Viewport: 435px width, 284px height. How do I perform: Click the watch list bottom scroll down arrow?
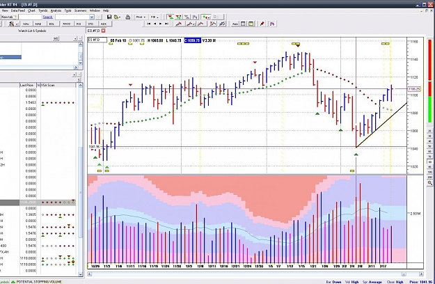(81, 274)
